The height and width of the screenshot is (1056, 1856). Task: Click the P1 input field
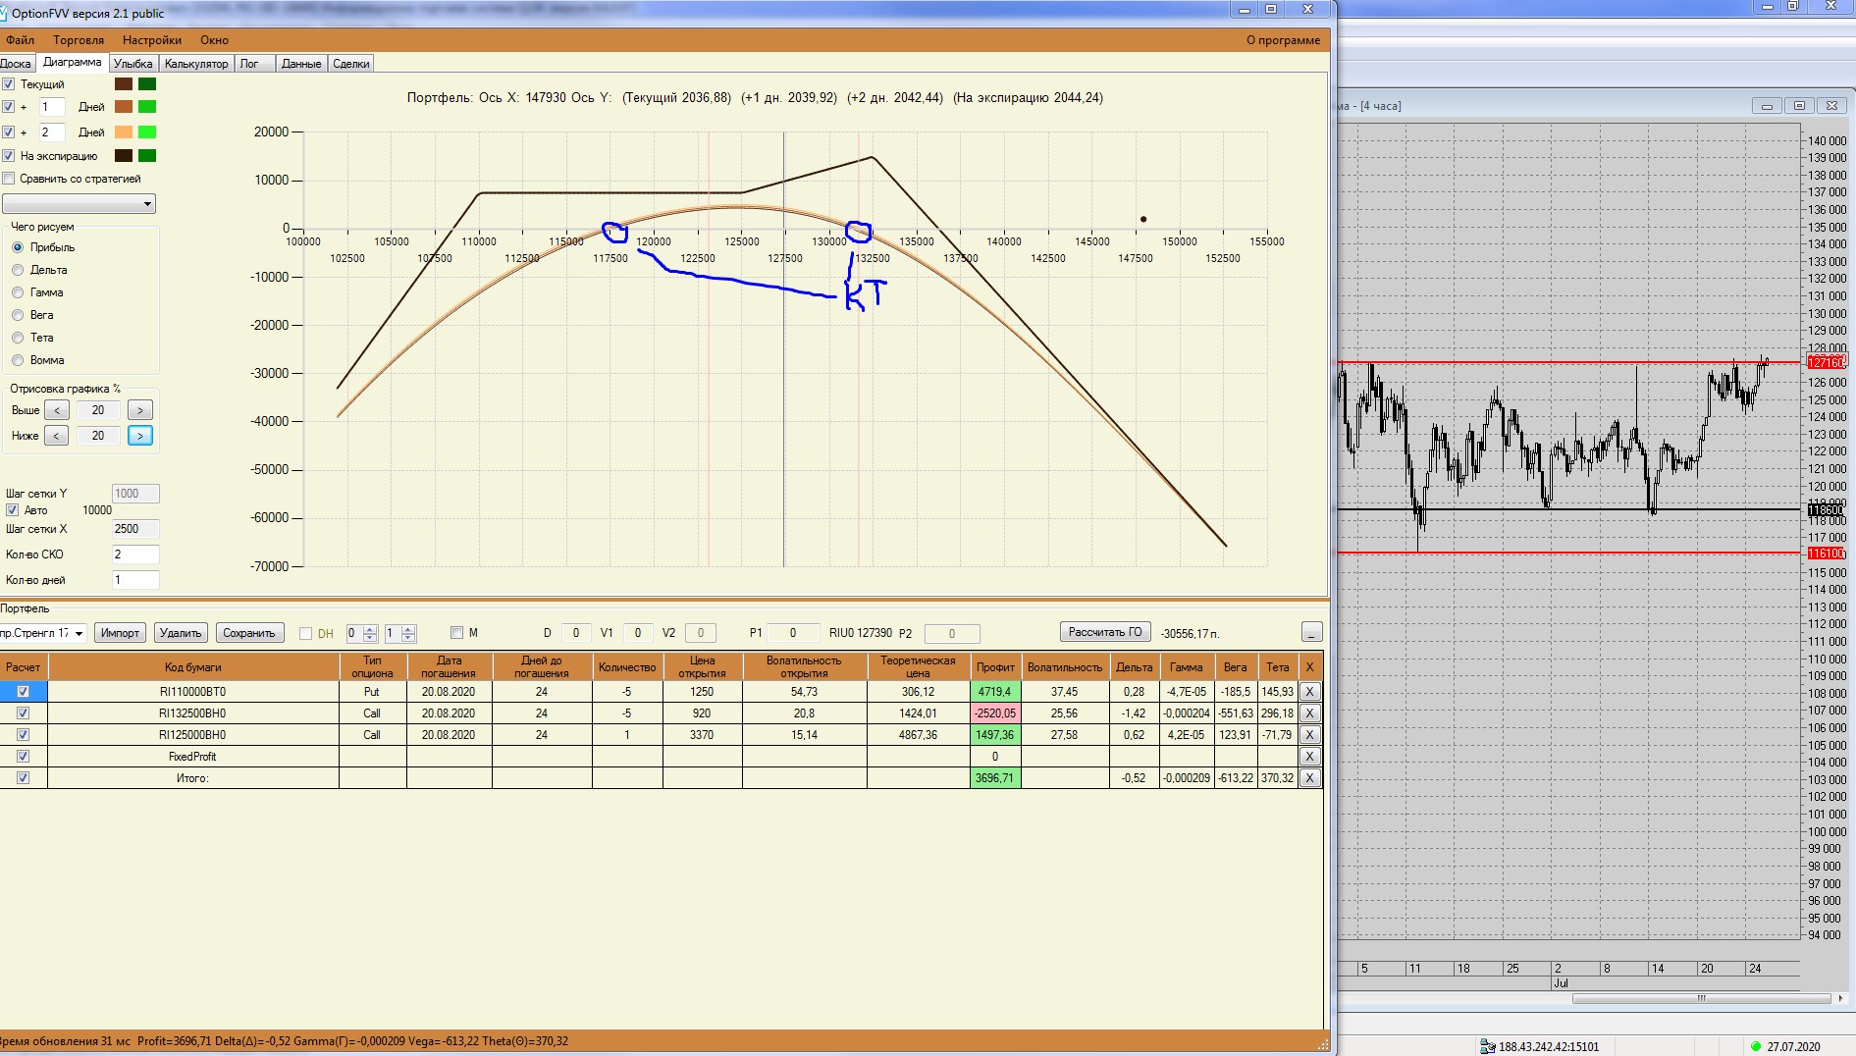click(x=793, y=633)
